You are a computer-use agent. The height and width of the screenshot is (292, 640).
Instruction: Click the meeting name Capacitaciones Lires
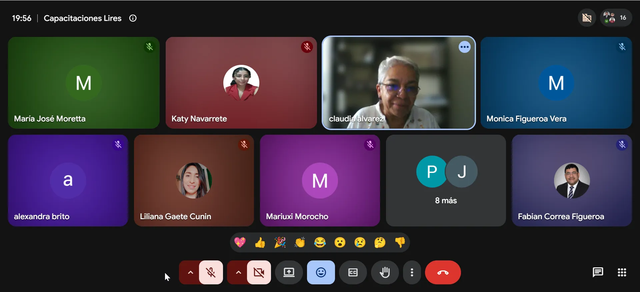[x=83, y=18]
